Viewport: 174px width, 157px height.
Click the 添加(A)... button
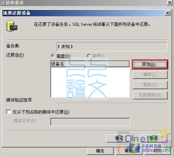pyautogui.click(x=150, y=64)
